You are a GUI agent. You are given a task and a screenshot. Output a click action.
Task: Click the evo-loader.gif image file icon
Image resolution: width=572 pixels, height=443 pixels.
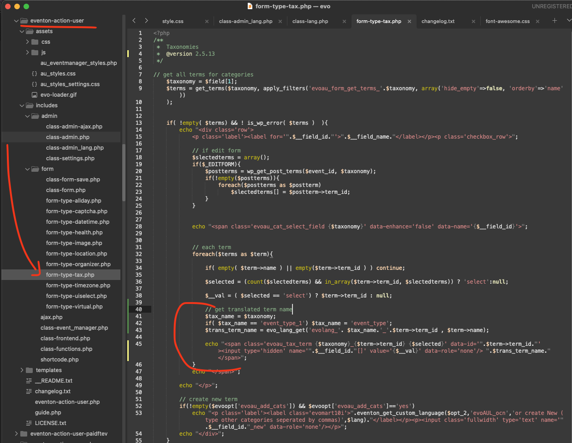coord(35,95)
